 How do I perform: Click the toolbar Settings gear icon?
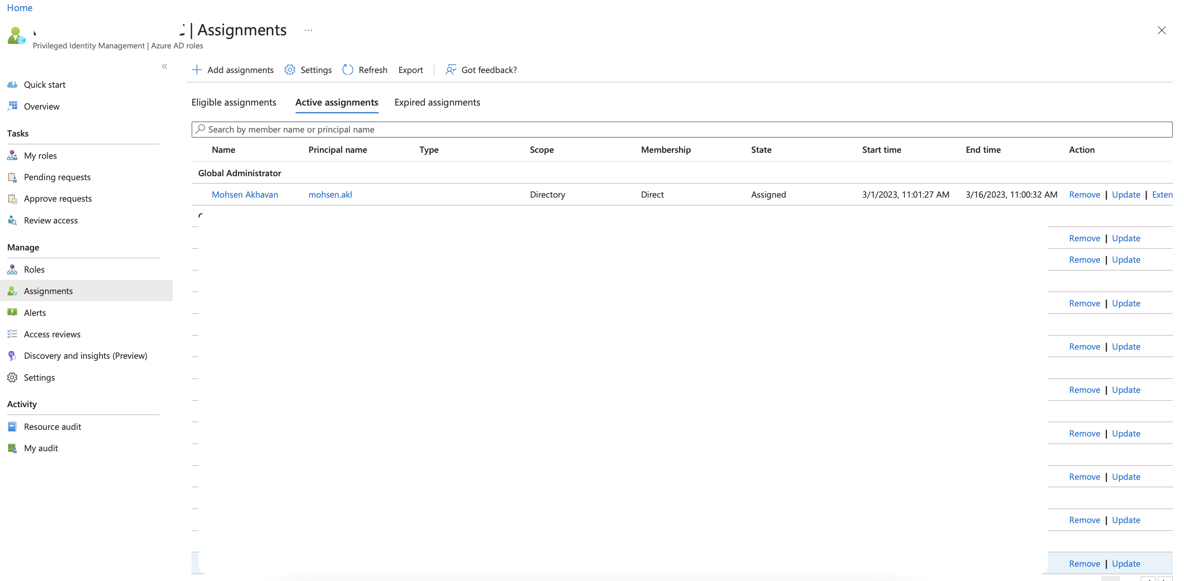coord(290,70)
